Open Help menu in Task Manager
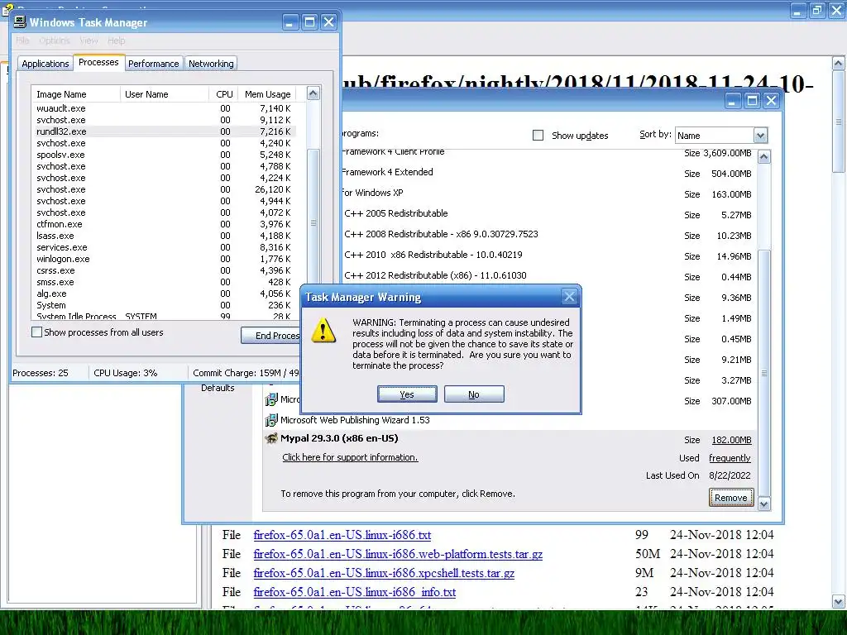Viewport: 847px width, 635px height. click(116, 41)
